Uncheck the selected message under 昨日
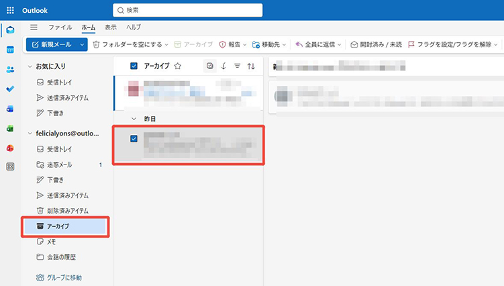This screenshot has width=504, height=286. (134, 139)
